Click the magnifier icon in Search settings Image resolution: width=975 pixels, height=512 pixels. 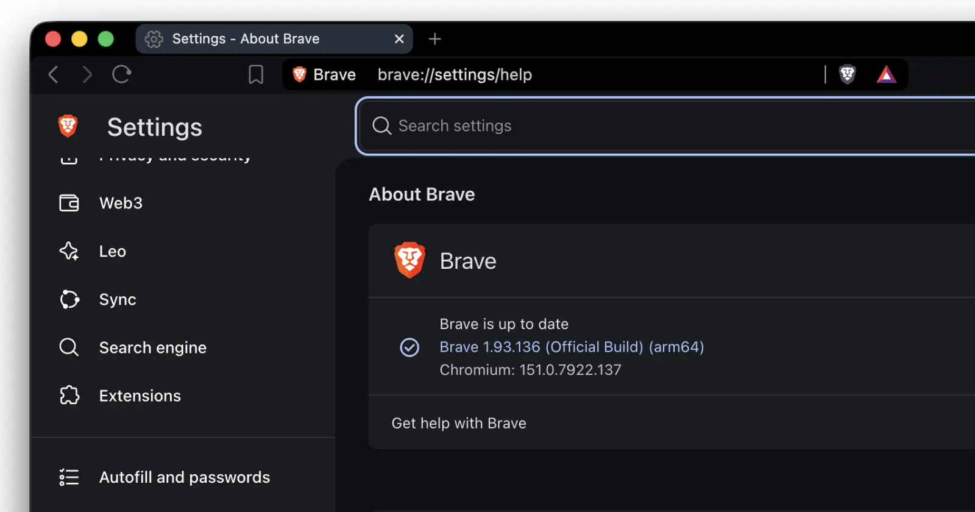pos(382,126)
